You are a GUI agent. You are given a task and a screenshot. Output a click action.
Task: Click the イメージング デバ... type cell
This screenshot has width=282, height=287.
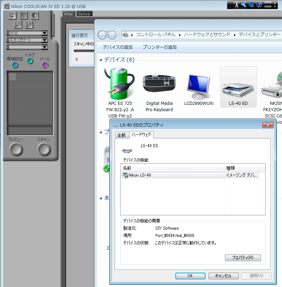click(241, 175)
